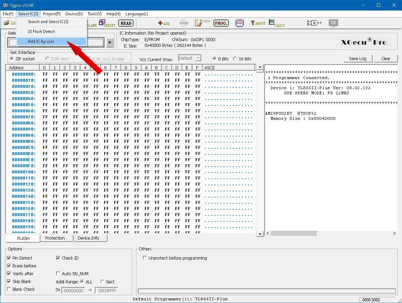The image size is (402, 303).
Task: Select the 8 Bits radio option
Action: (x=214, y=59)
